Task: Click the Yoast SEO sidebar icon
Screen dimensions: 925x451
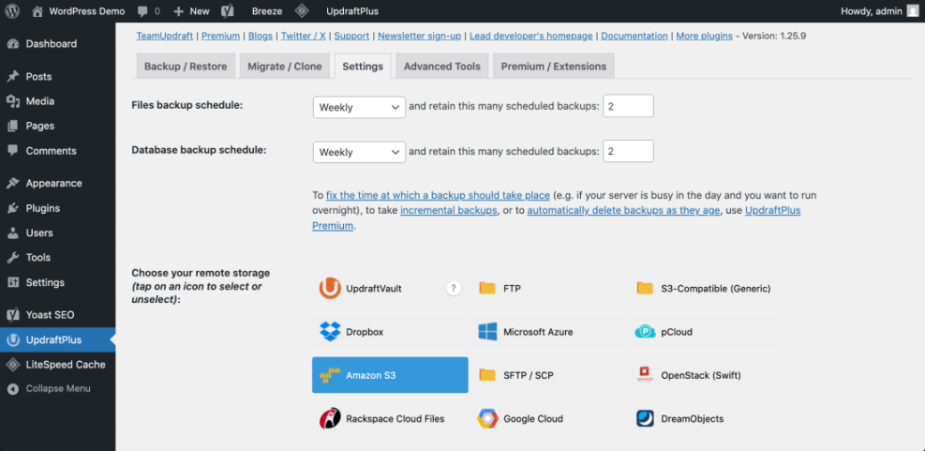Action: pos(13,315)
